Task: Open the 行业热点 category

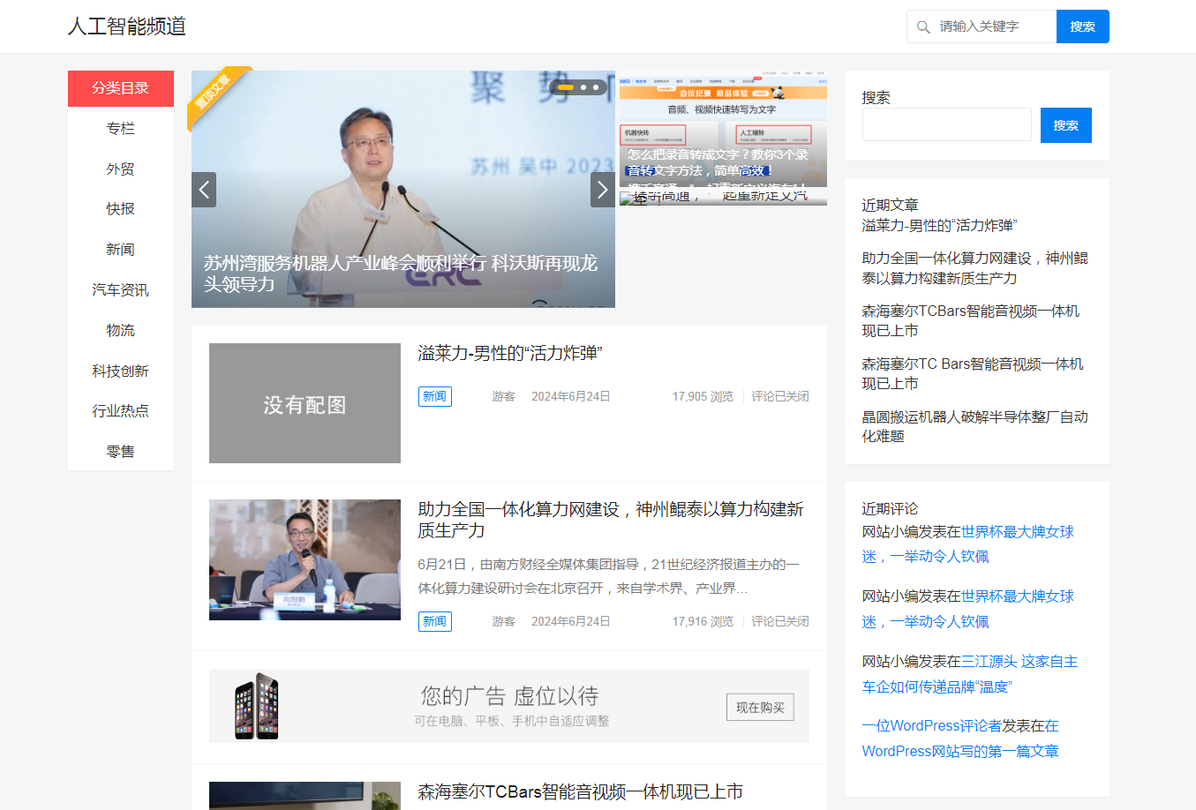Action: pos(121,411)
